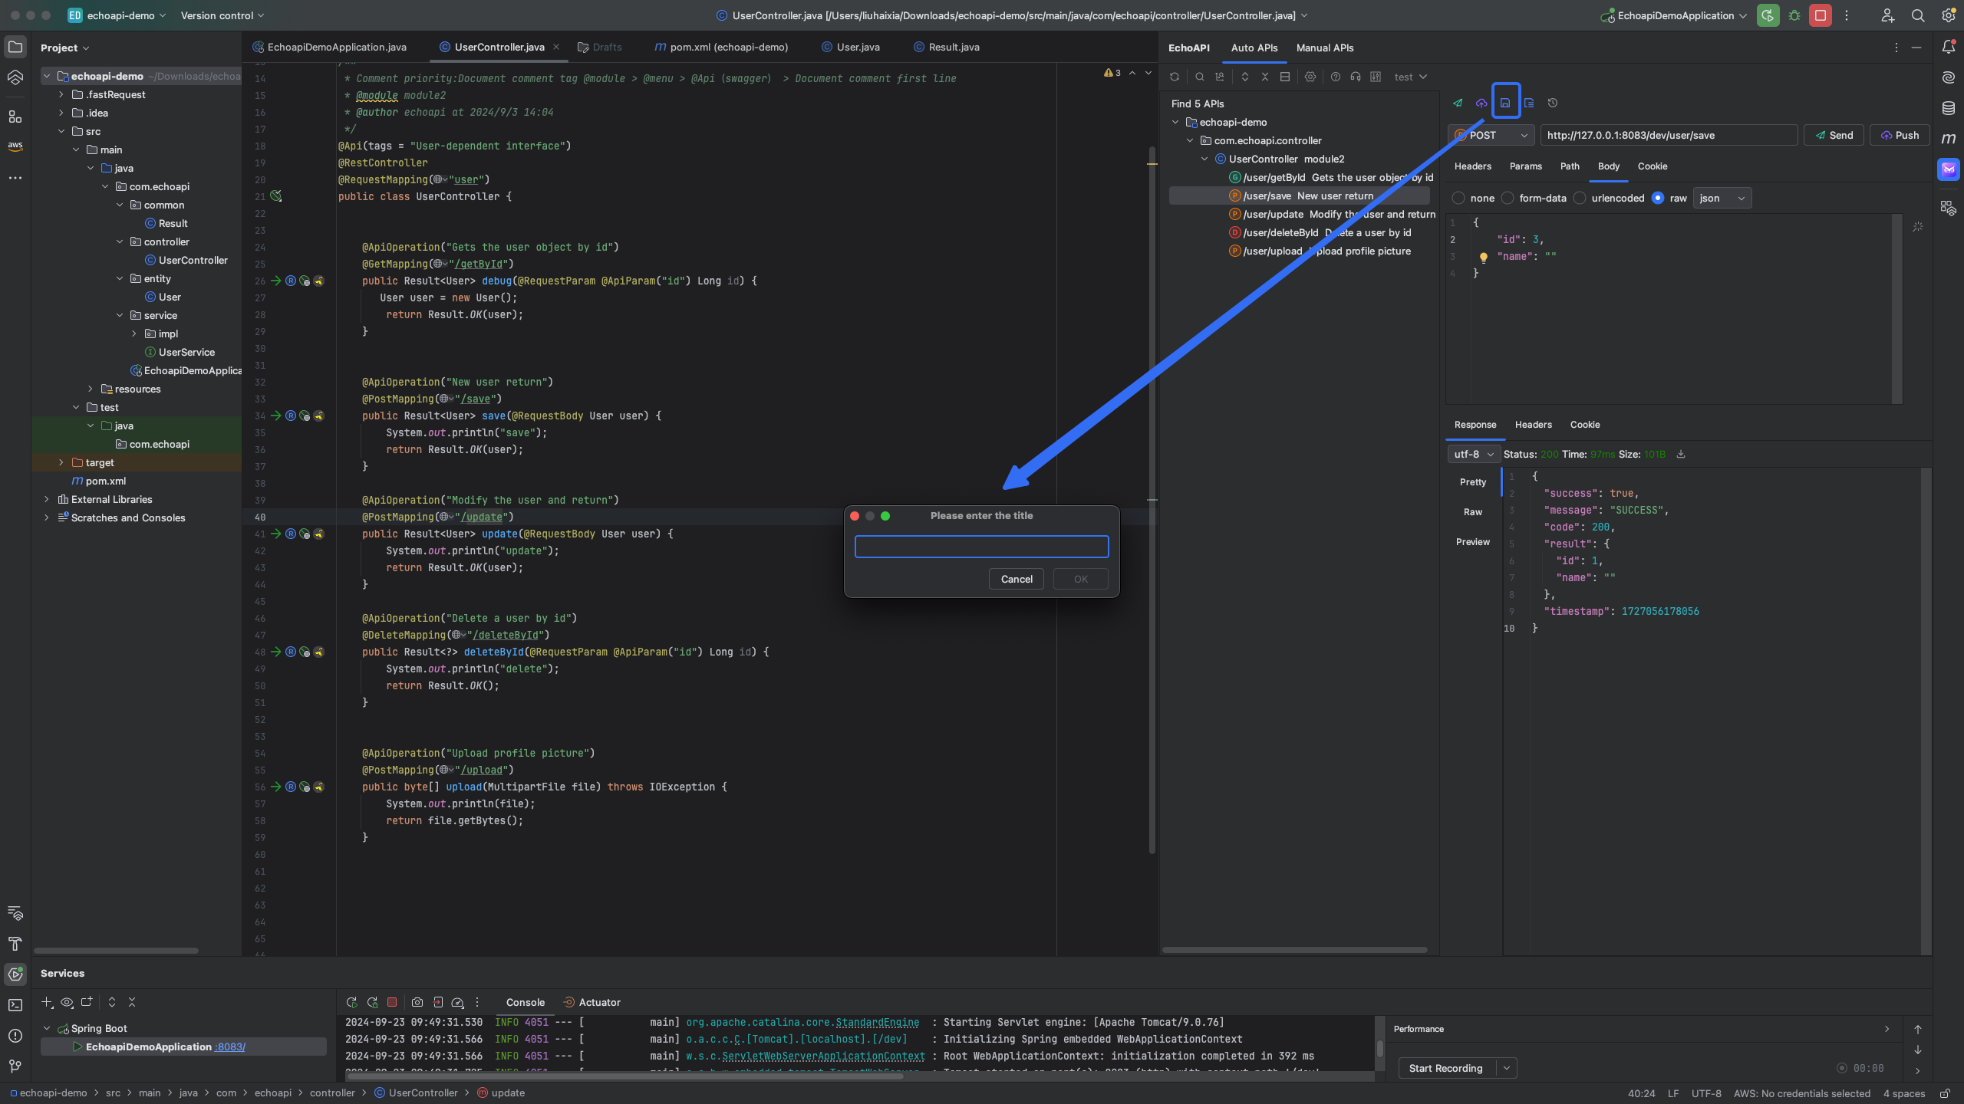Viewport: 1964px width, 1104px height.
Task: Click the red Stop application button in top toolbar
Action: 1820,15
